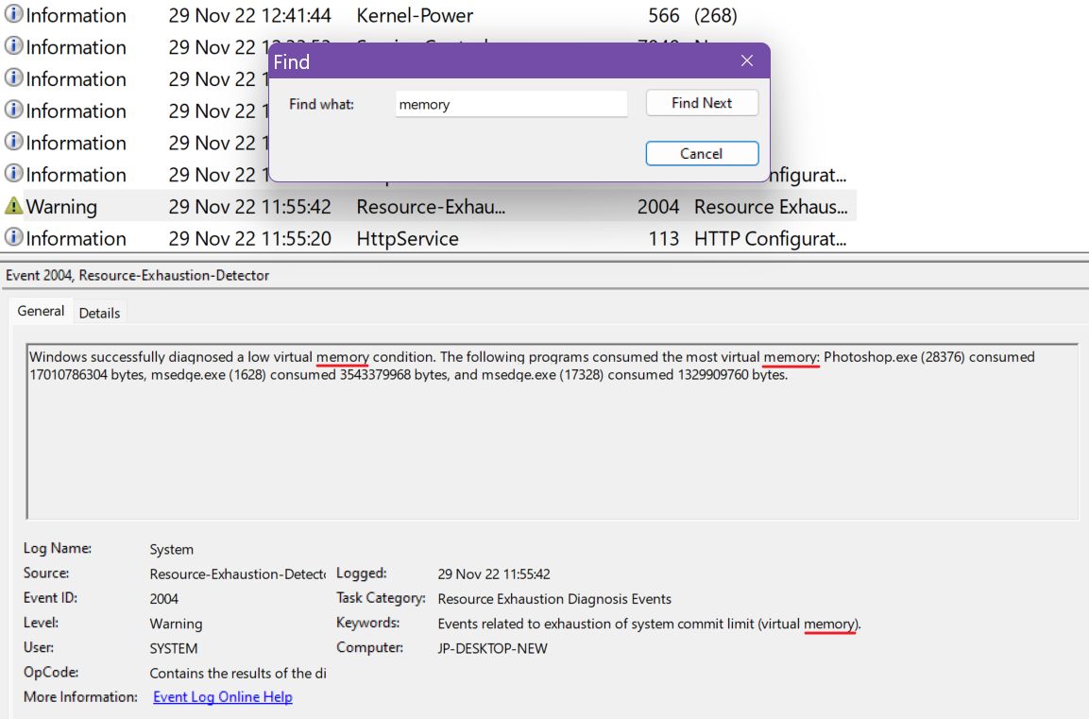Click the Warning icon on the Resource-Exhau... row

coord(13,206)
